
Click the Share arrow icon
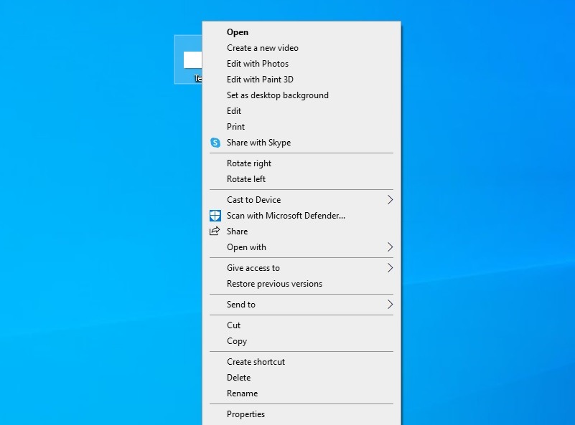[x=215, y=231]
